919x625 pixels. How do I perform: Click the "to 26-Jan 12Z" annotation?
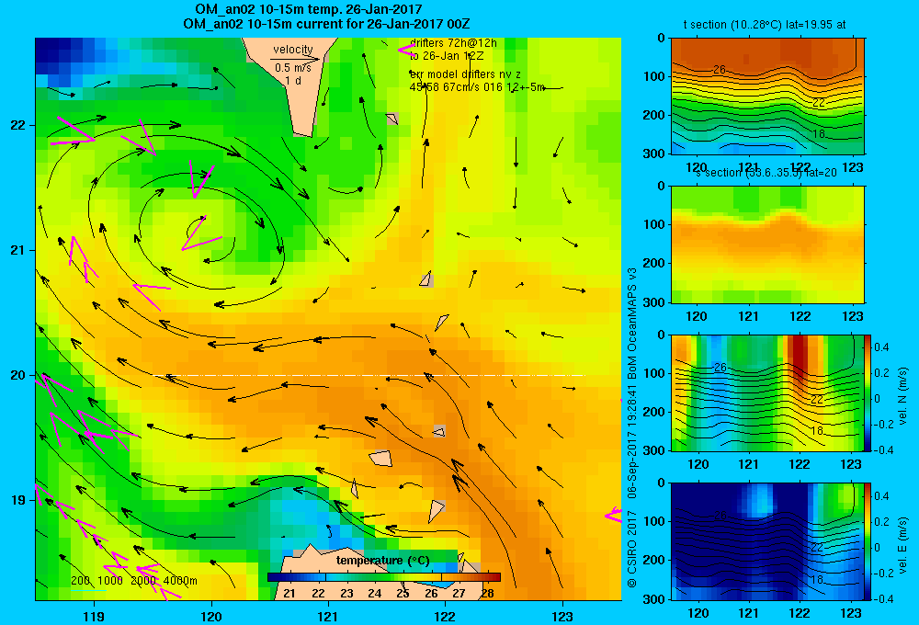pyautogui.click(x=447, y=56)
